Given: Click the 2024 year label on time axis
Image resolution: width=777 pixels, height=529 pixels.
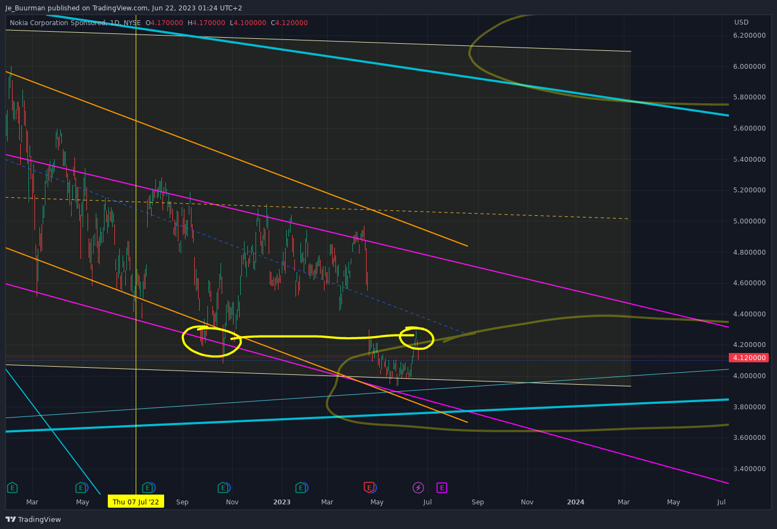Looking at the screenshot, I should click(x=576, y=502).
